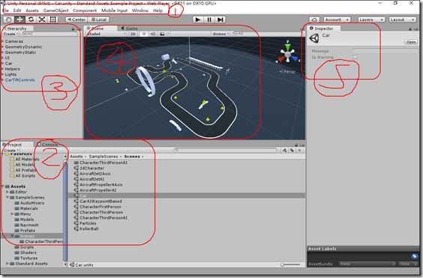Open Hierarchy Create dropdown
Viewport: 423px width, 278px height.
coord(10,34)
